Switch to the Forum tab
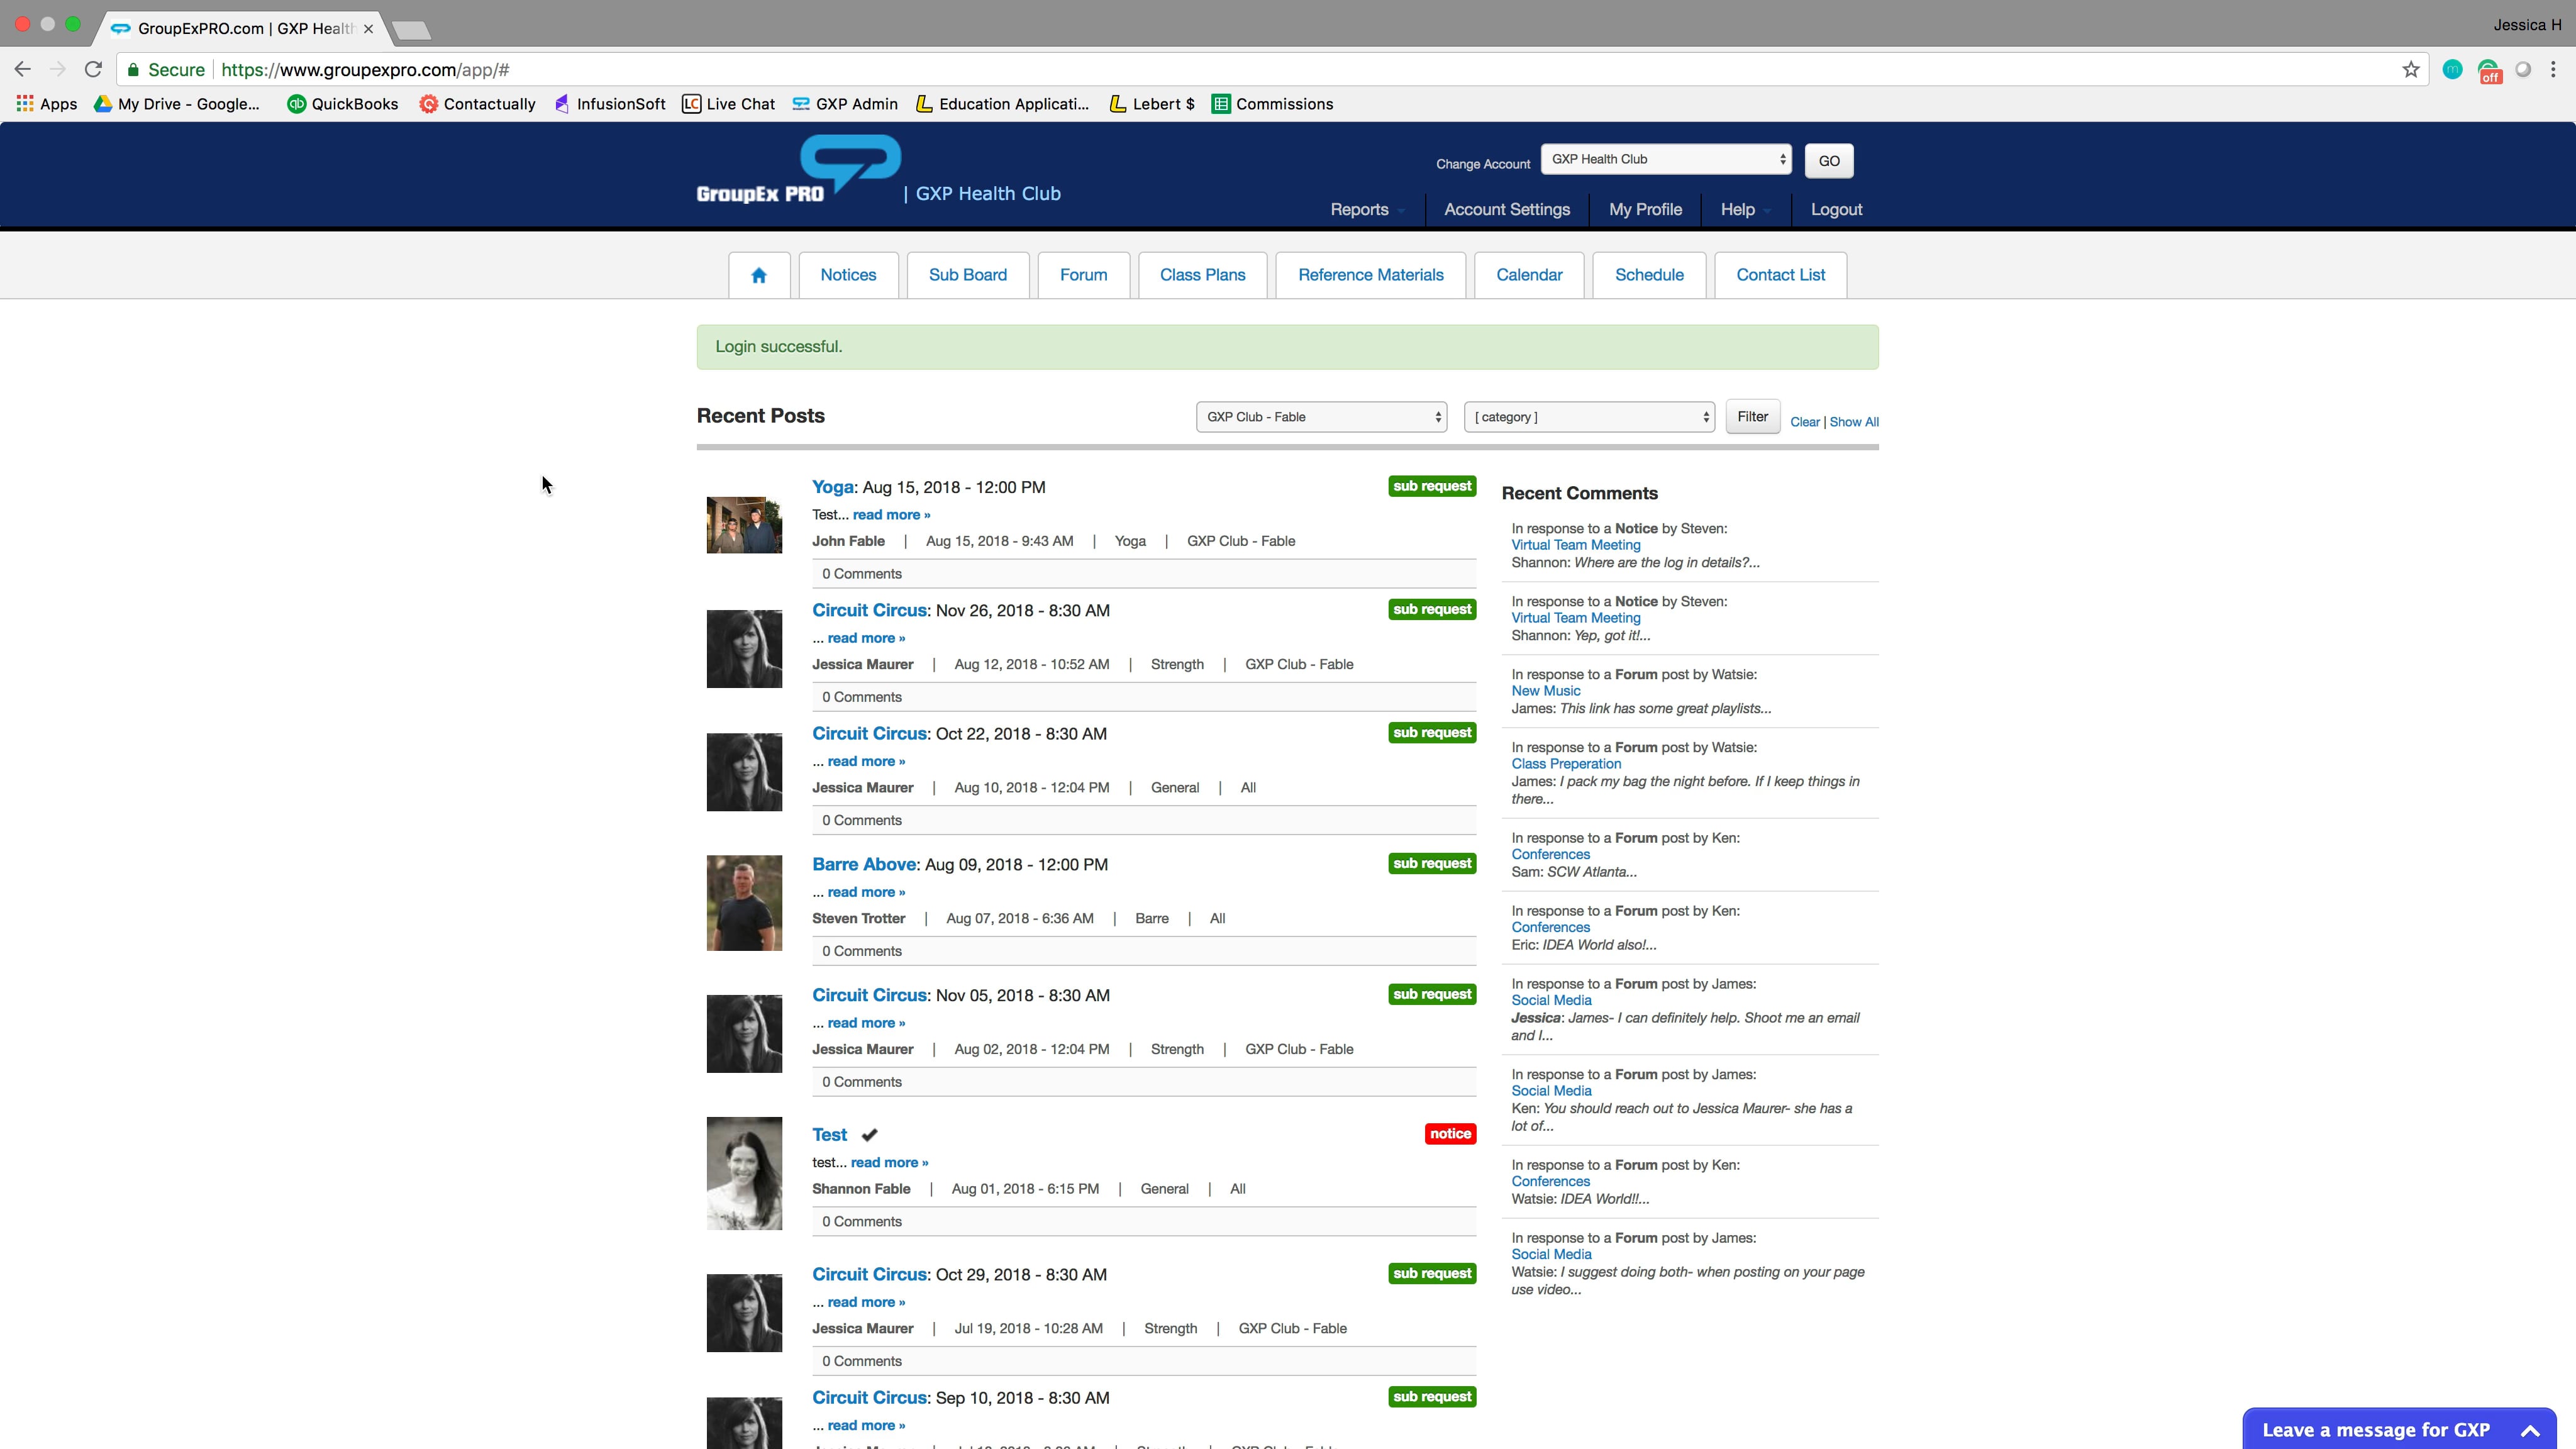The width and height of the screenshot is (2576, 1449). pos(1083,275)
